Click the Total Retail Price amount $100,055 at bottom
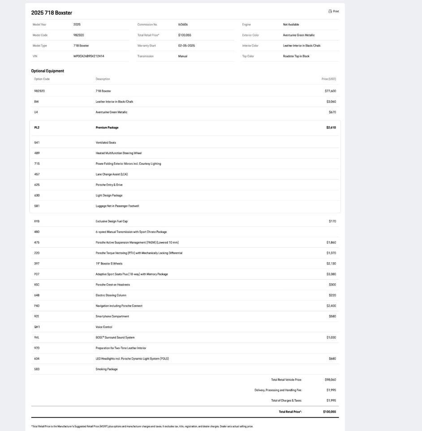 (x=329, y=412)
